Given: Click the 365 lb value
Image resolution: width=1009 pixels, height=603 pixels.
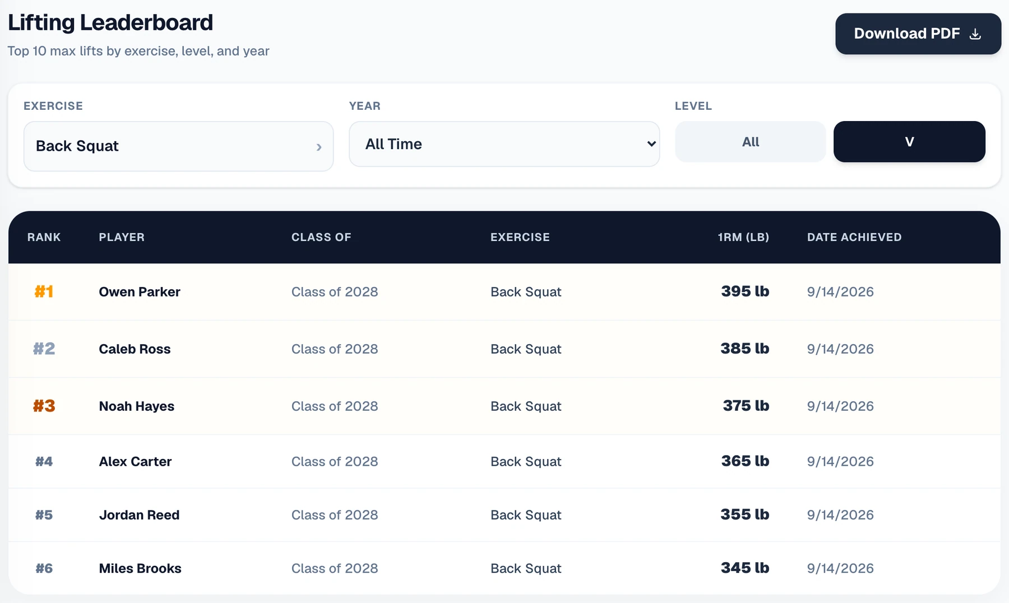Looking at the screenshot, I should (745, 461).
